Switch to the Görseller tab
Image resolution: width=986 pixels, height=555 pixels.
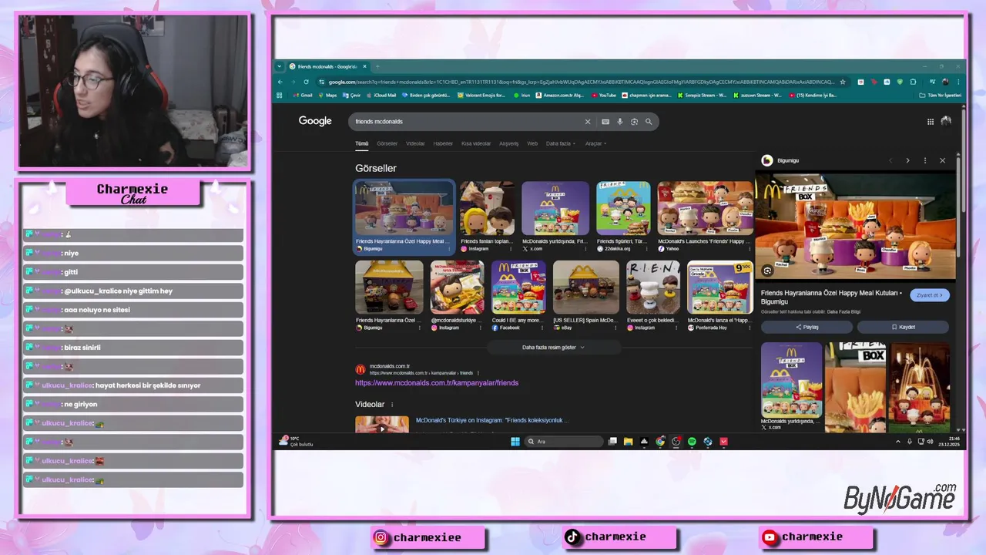(387, 143)
